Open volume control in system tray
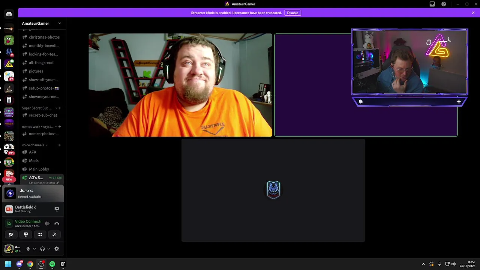Screen dimensions: 480x270 [x=454, y=264]
